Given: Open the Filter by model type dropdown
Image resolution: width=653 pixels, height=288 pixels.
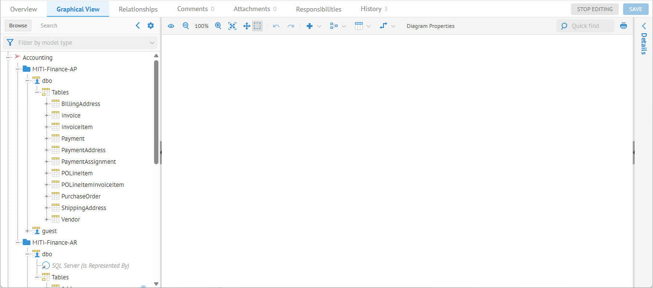Looking at the screenshot, I should 80,43.
